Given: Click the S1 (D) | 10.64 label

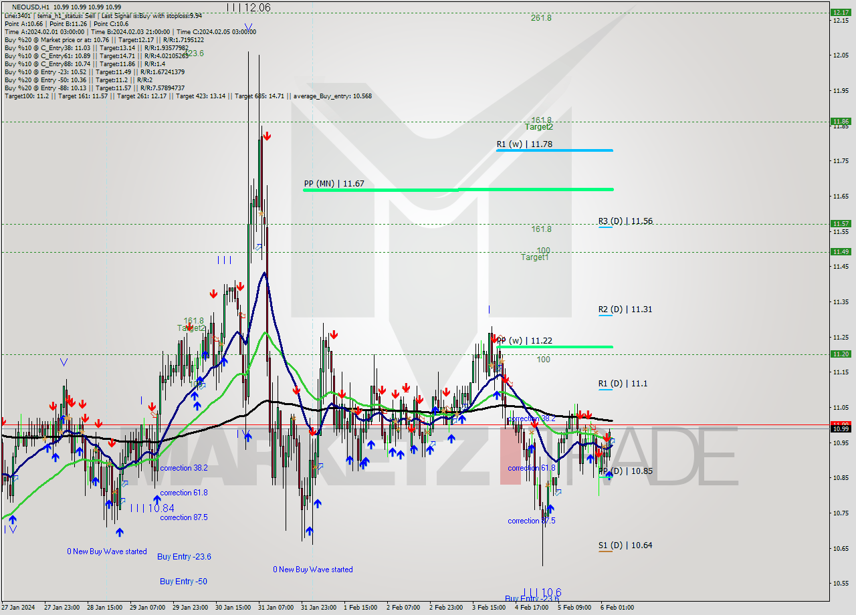Looking at the screenshot, I should point(625,545).
